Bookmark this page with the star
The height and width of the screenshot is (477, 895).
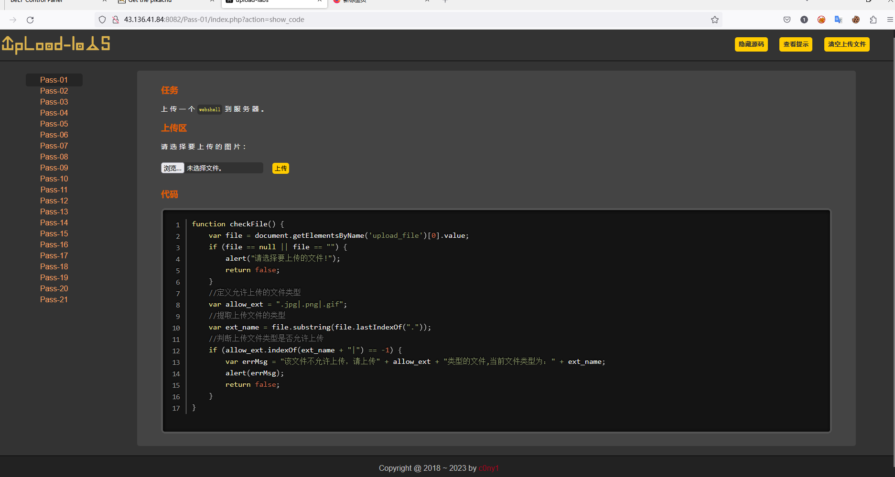pos(715,20)
